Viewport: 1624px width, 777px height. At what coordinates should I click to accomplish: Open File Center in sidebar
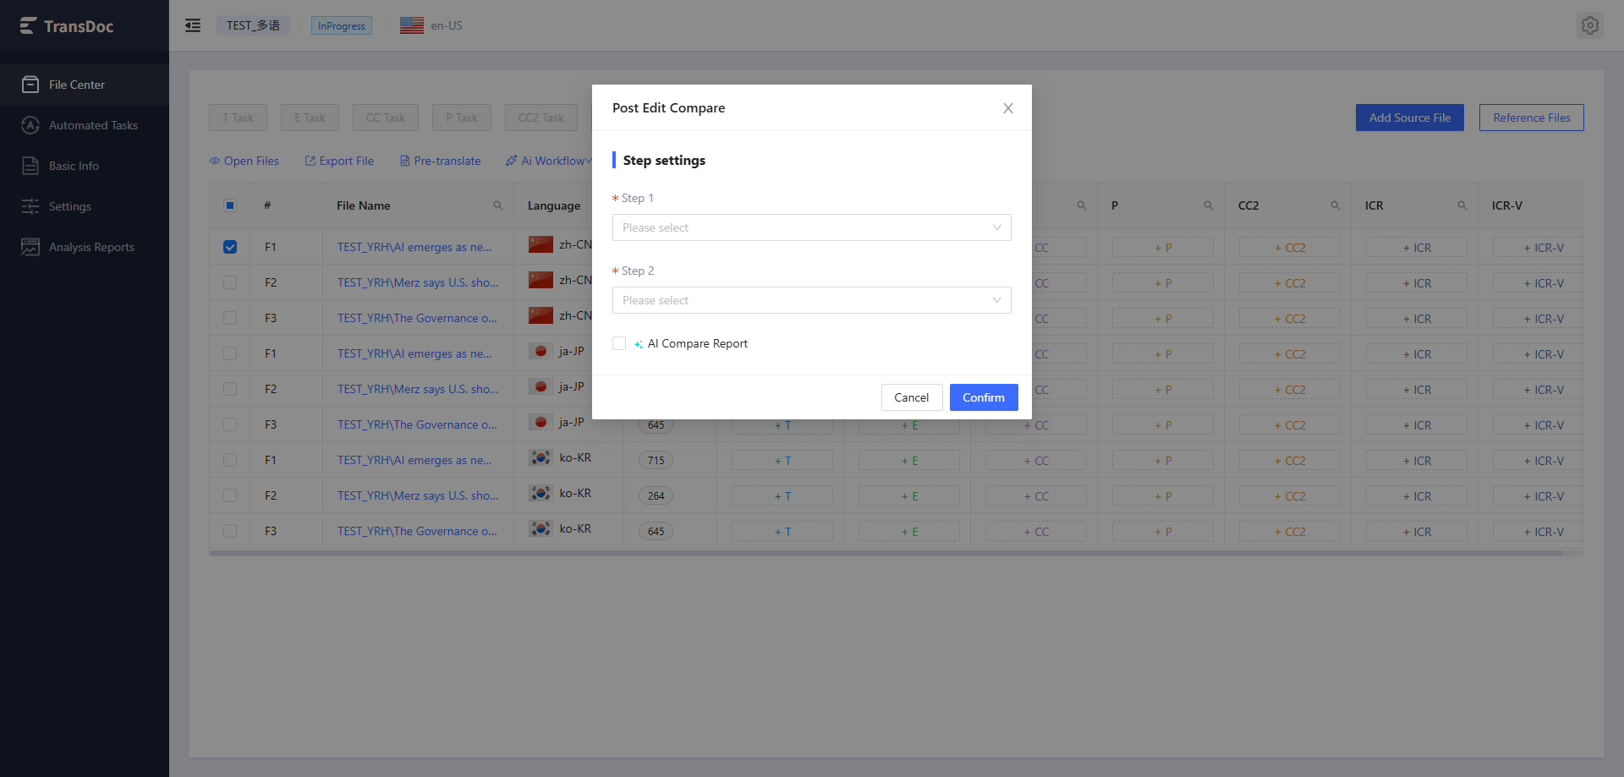[85, 85]
